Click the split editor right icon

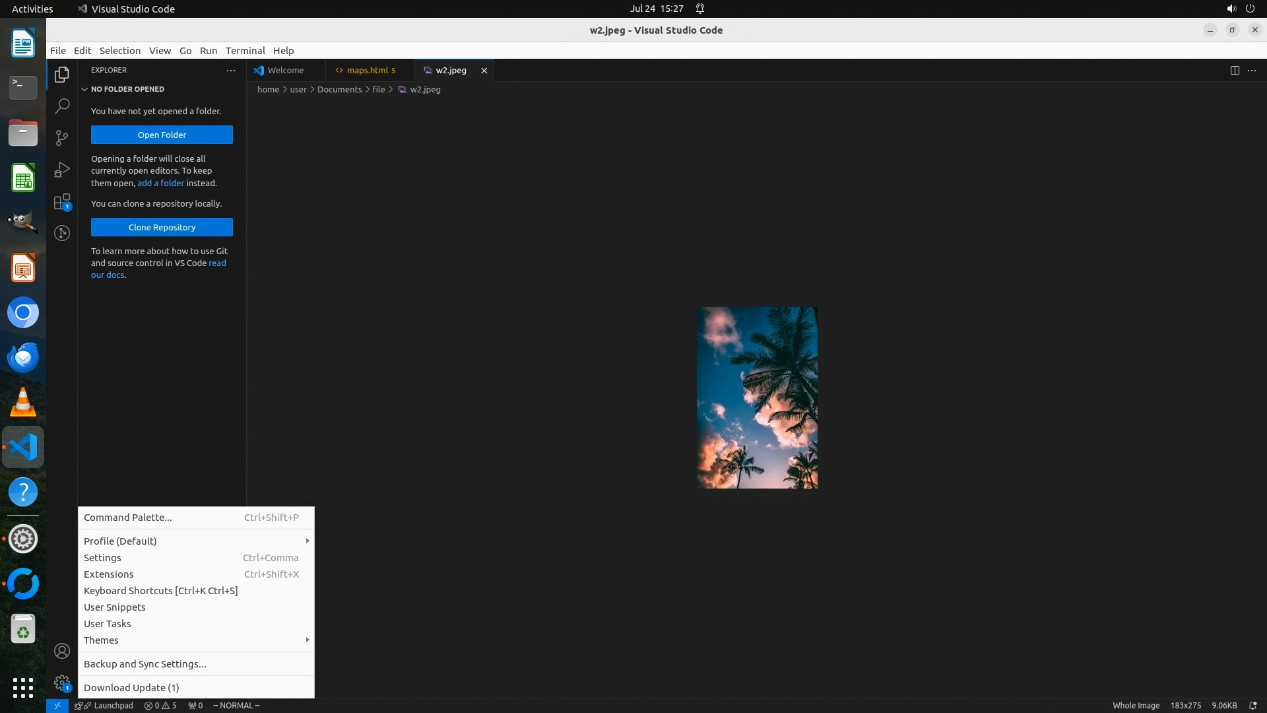tap(1235, 70)
